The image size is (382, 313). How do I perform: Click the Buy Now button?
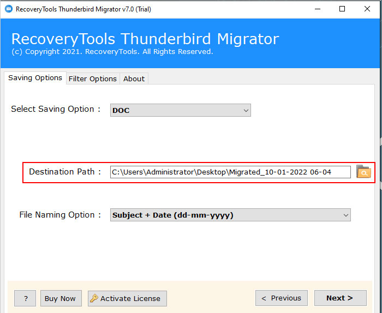click(x=61, y=298)
